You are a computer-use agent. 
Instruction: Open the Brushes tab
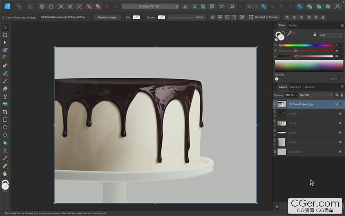coord(309,87)
